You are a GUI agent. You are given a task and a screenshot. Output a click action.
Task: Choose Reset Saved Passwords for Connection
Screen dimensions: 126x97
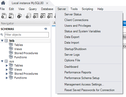89,90
